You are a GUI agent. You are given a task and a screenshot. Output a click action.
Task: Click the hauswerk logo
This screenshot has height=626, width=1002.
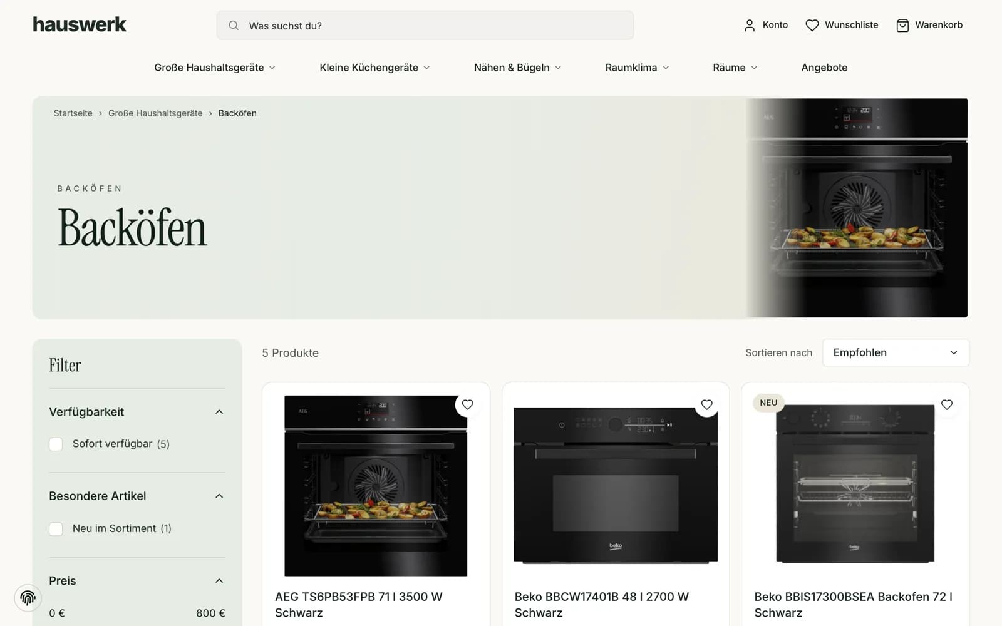[x=80, y=24]
